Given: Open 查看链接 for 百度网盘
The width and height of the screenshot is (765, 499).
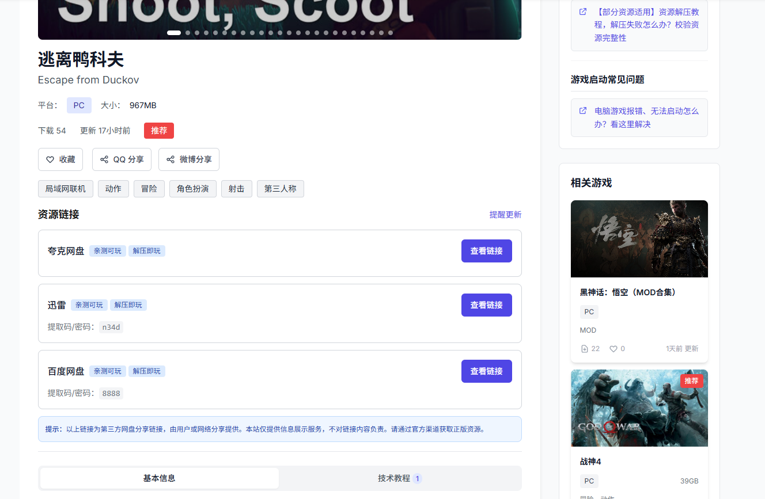Looking at the screenshot, I should coord(486,371).
